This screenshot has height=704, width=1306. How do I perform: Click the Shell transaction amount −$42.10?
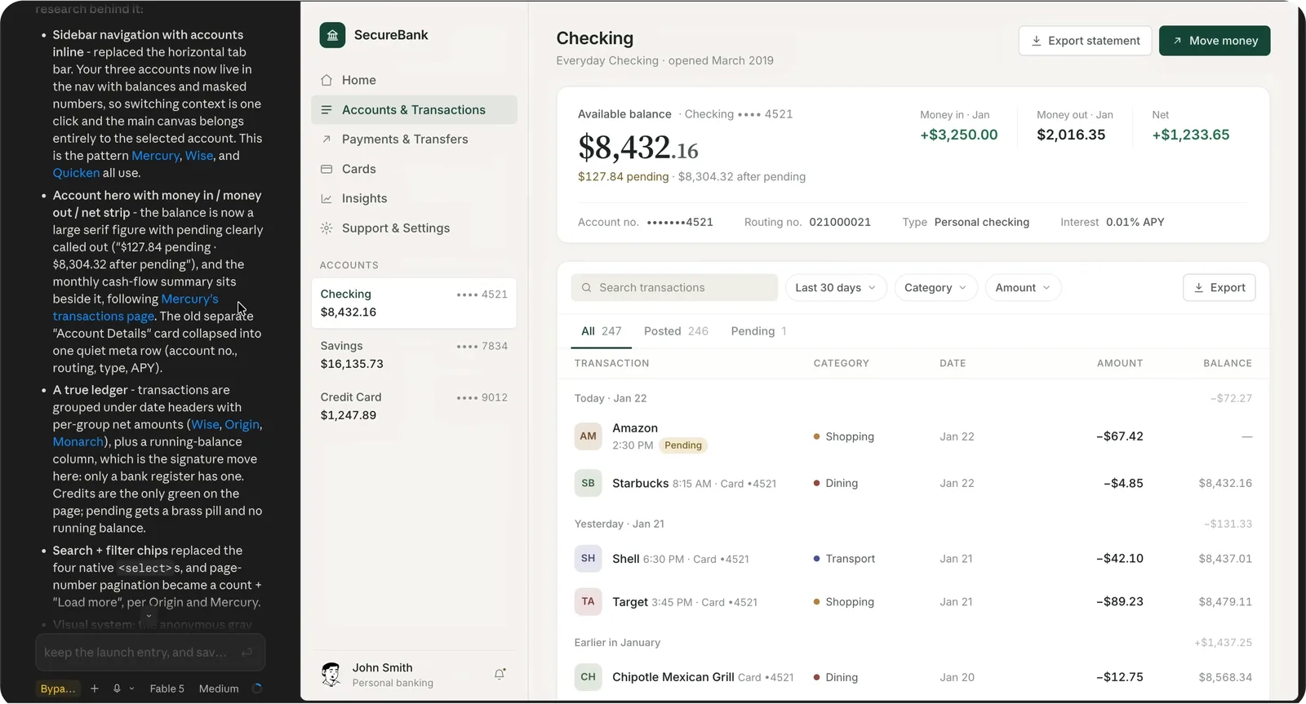click(1119, 559)
